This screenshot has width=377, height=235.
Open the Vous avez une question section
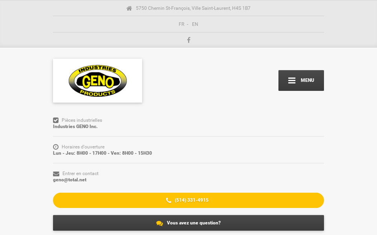(188, 222)
